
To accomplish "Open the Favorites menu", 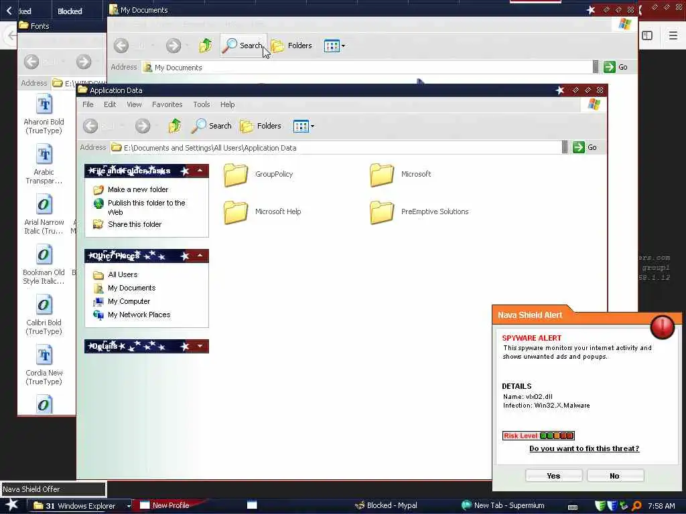I will click(x=167, y=104).
